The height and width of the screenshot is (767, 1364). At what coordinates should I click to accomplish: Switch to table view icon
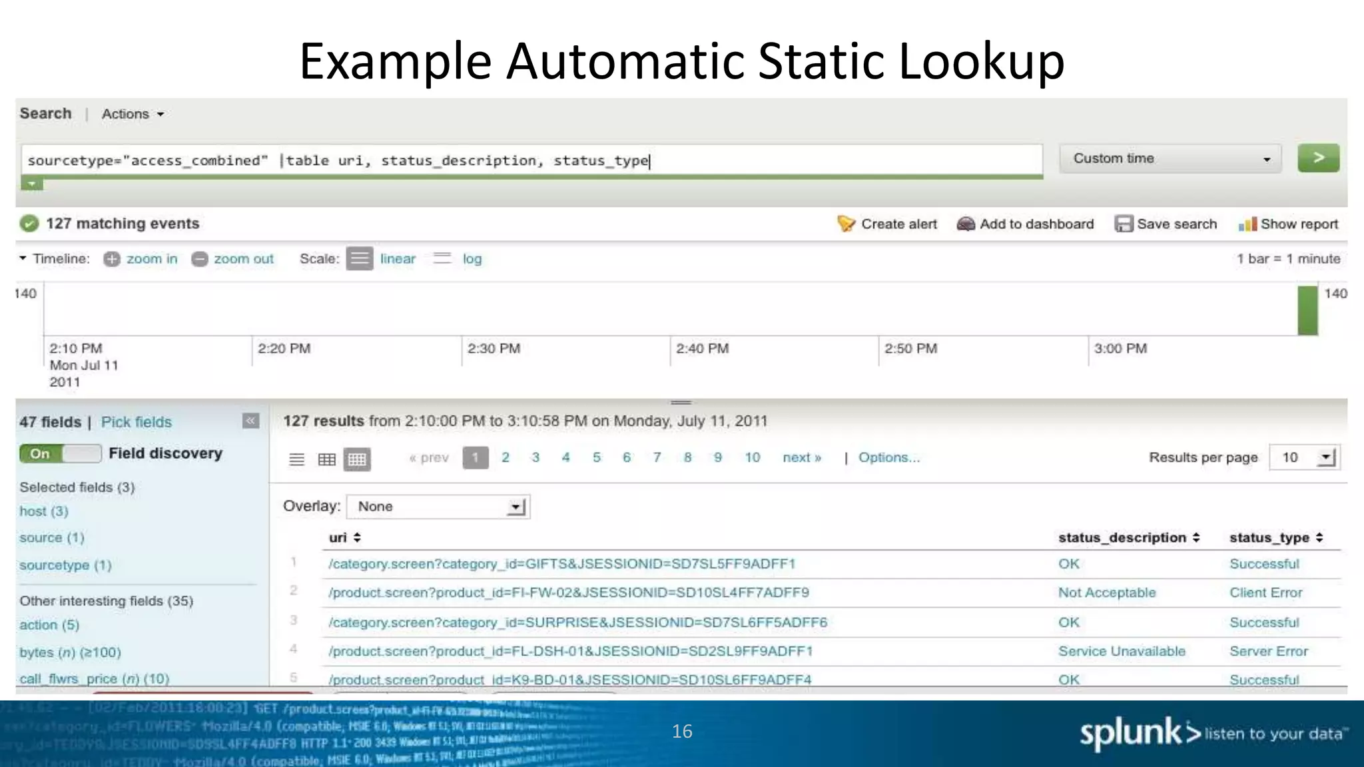(327, 459)
